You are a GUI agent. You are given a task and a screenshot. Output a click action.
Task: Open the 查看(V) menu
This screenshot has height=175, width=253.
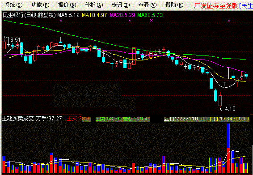click(148, 5)
